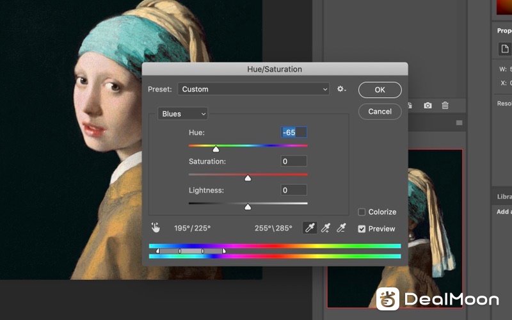
Task: Open the preset options gear menu
Action: click(x=342, y=89)
